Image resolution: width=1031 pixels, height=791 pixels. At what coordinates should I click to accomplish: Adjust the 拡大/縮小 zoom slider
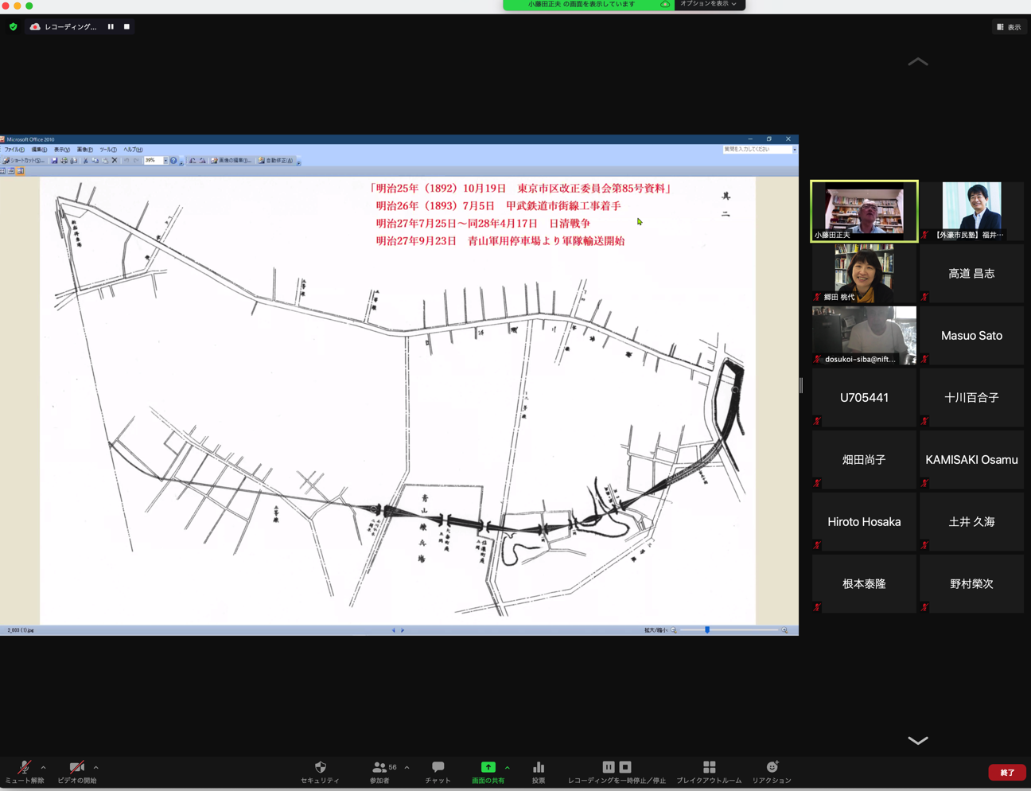point(706,630)
